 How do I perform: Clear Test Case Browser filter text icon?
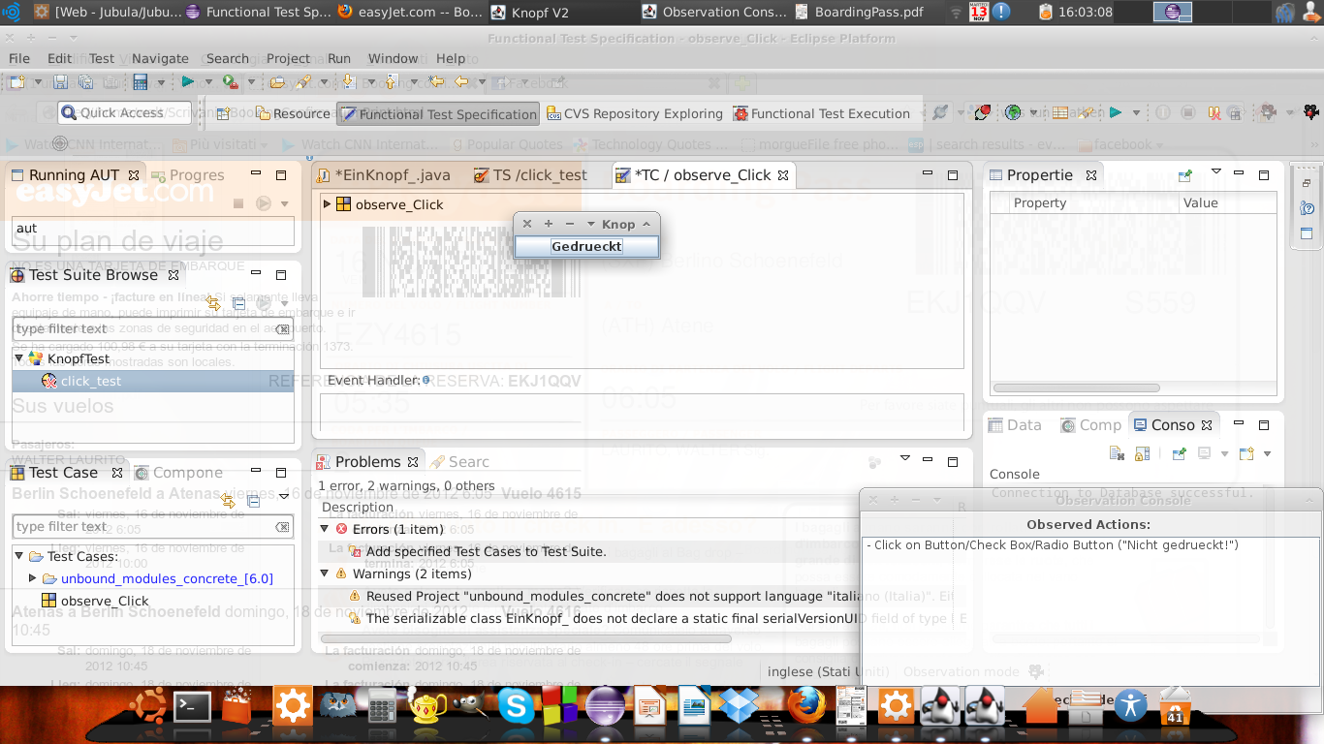coord(282,527)
